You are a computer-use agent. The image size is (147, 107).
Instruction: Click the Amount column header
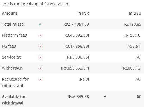[10, 13]
